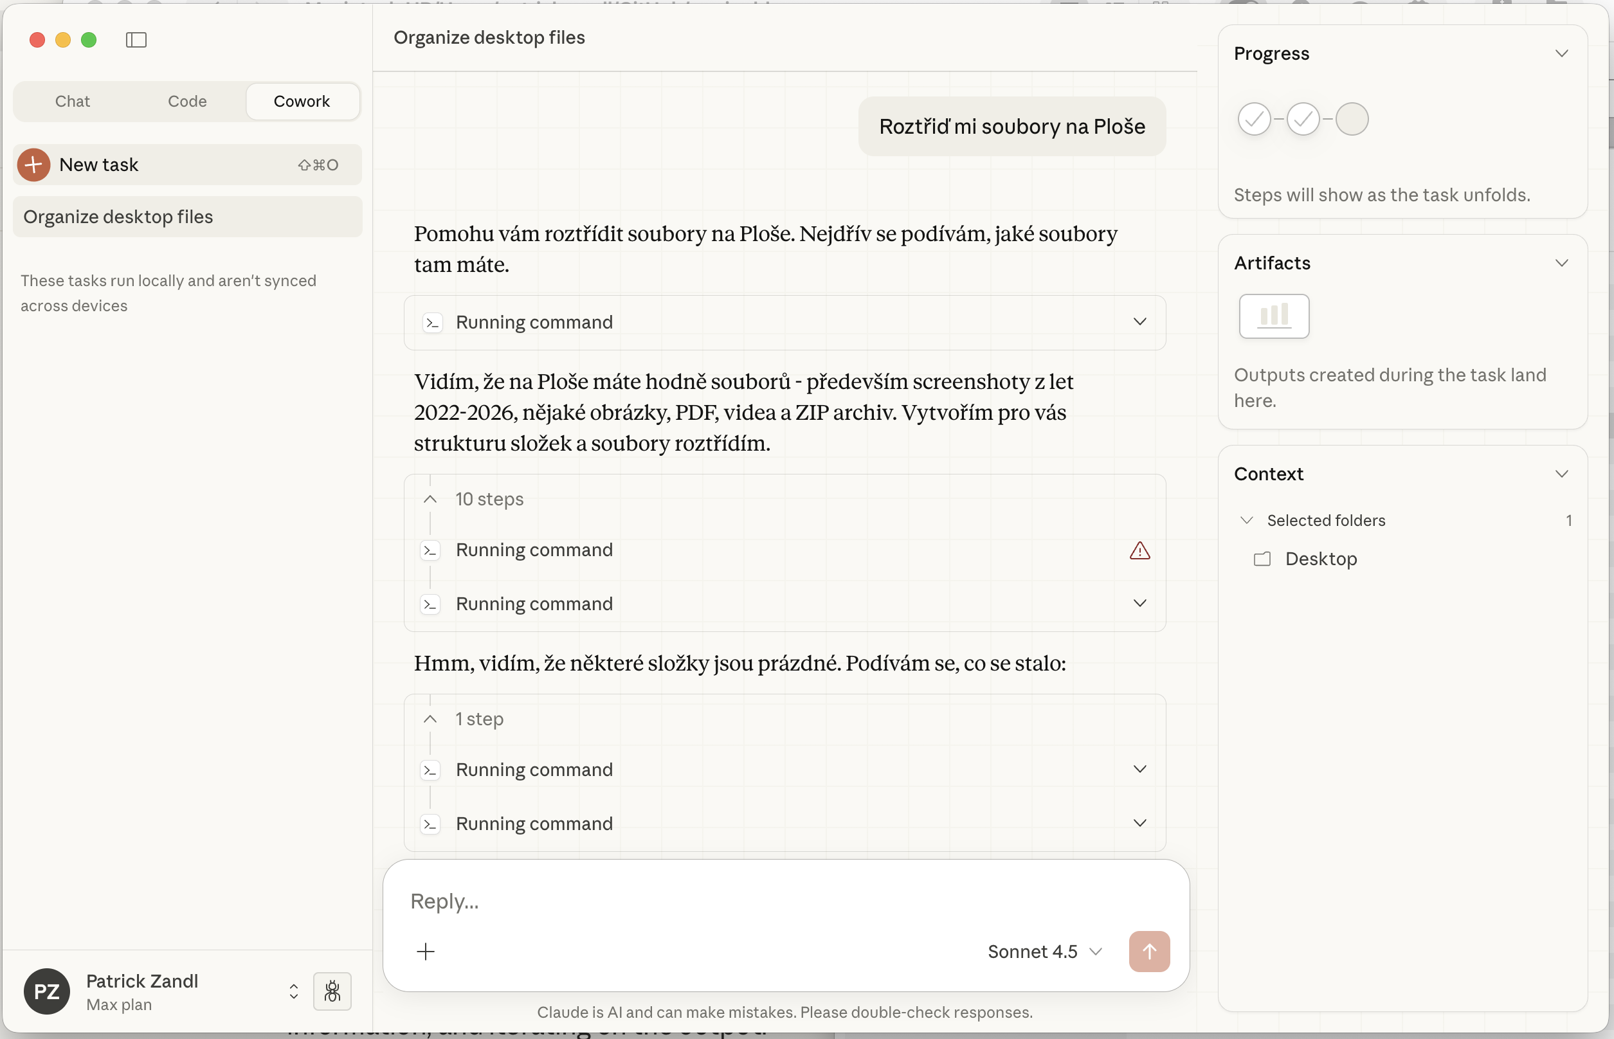Click the Desktop folder icon in Context

tap(1262, 559)
